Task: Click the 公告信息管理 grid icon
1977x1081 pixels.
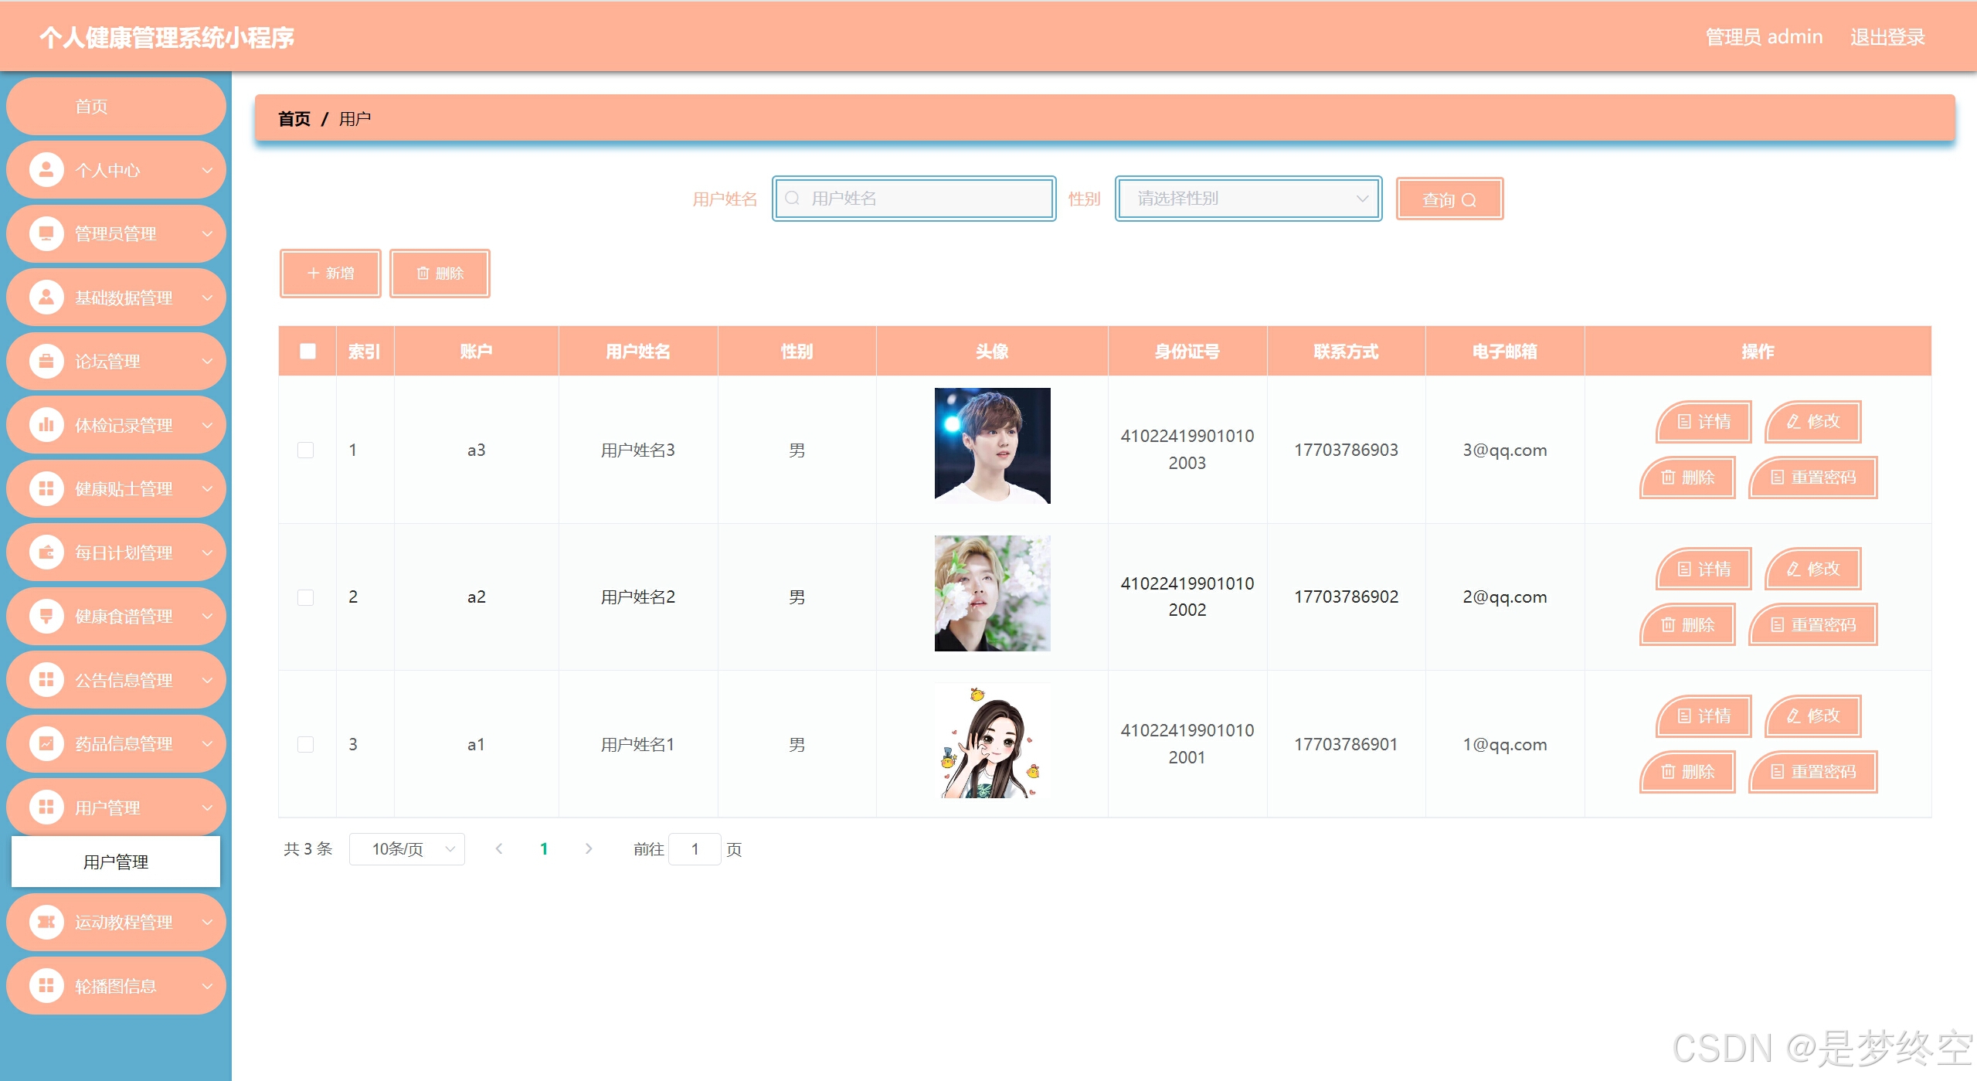Action: [x=46, y=680]
